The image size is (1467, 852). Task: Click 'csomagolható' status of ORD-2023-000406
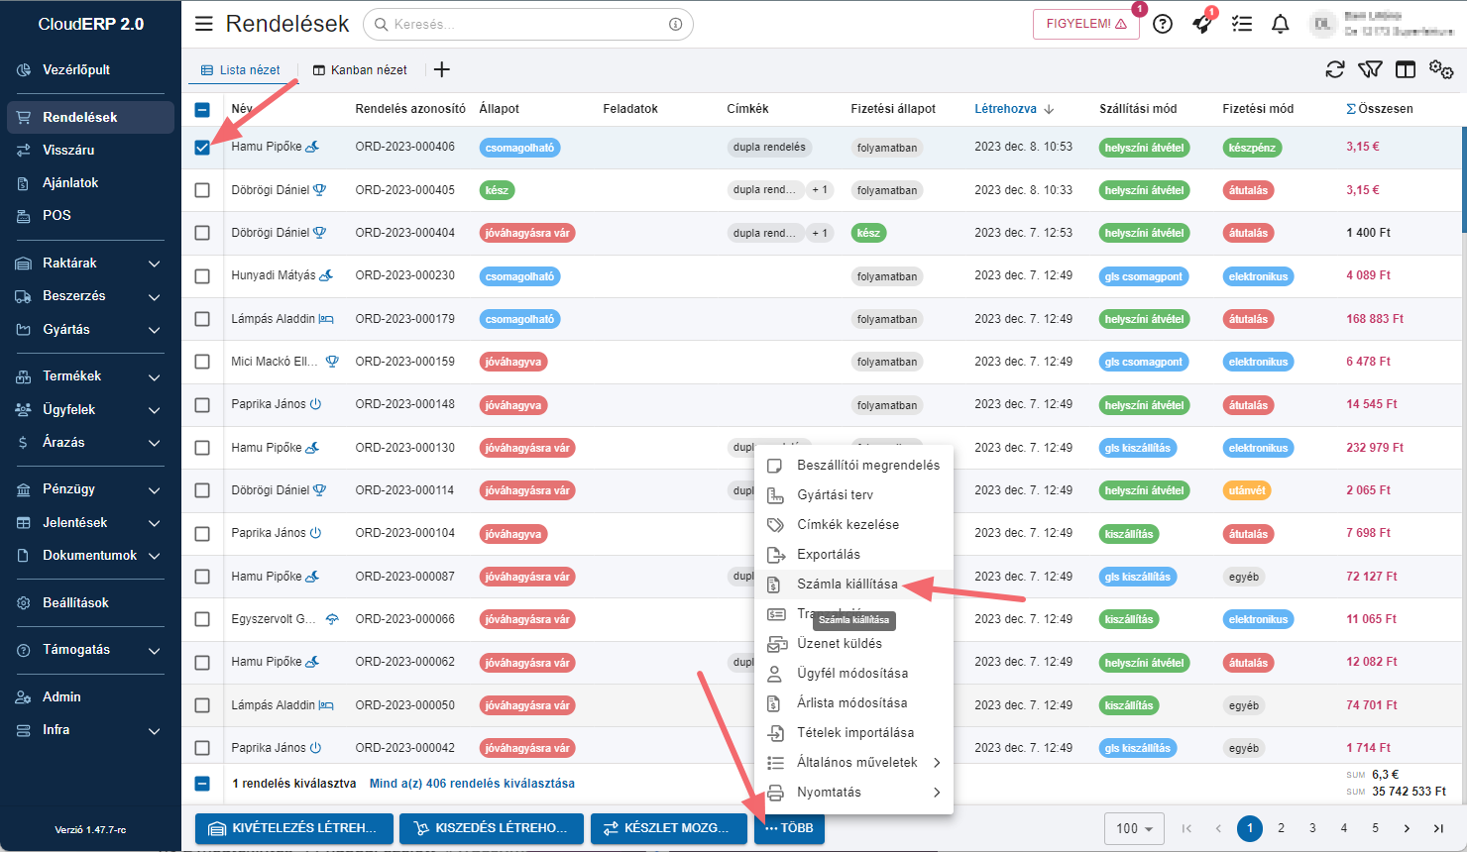tap(520, 148)
